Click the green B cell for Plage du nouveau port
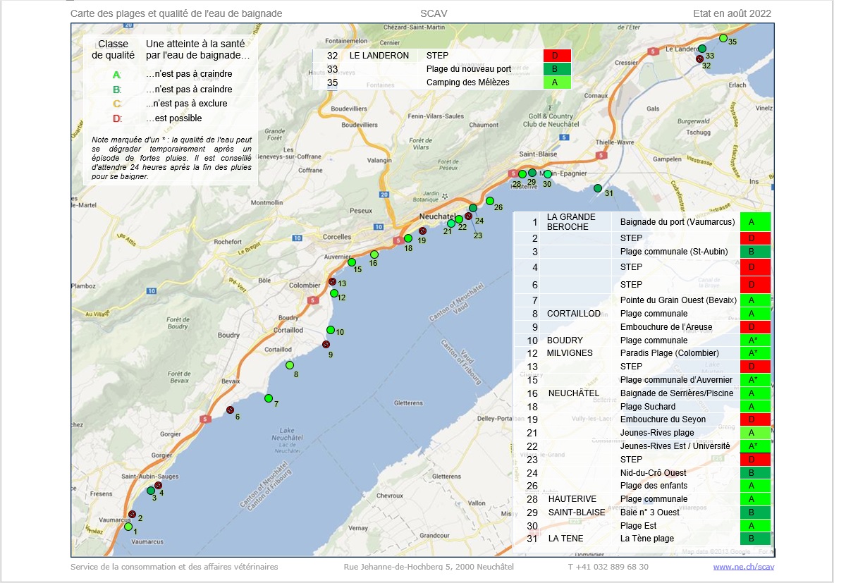Screen dimensions: 846x583 (557, 69)
